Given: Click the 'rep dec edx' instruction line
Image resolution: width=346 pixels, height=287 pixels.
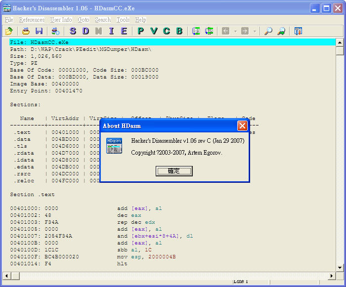Looking at the screenshot, I should coord(136,222).
